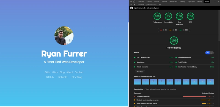
Task: Click the page vertical scrollbar
Action: coord(129,64)
